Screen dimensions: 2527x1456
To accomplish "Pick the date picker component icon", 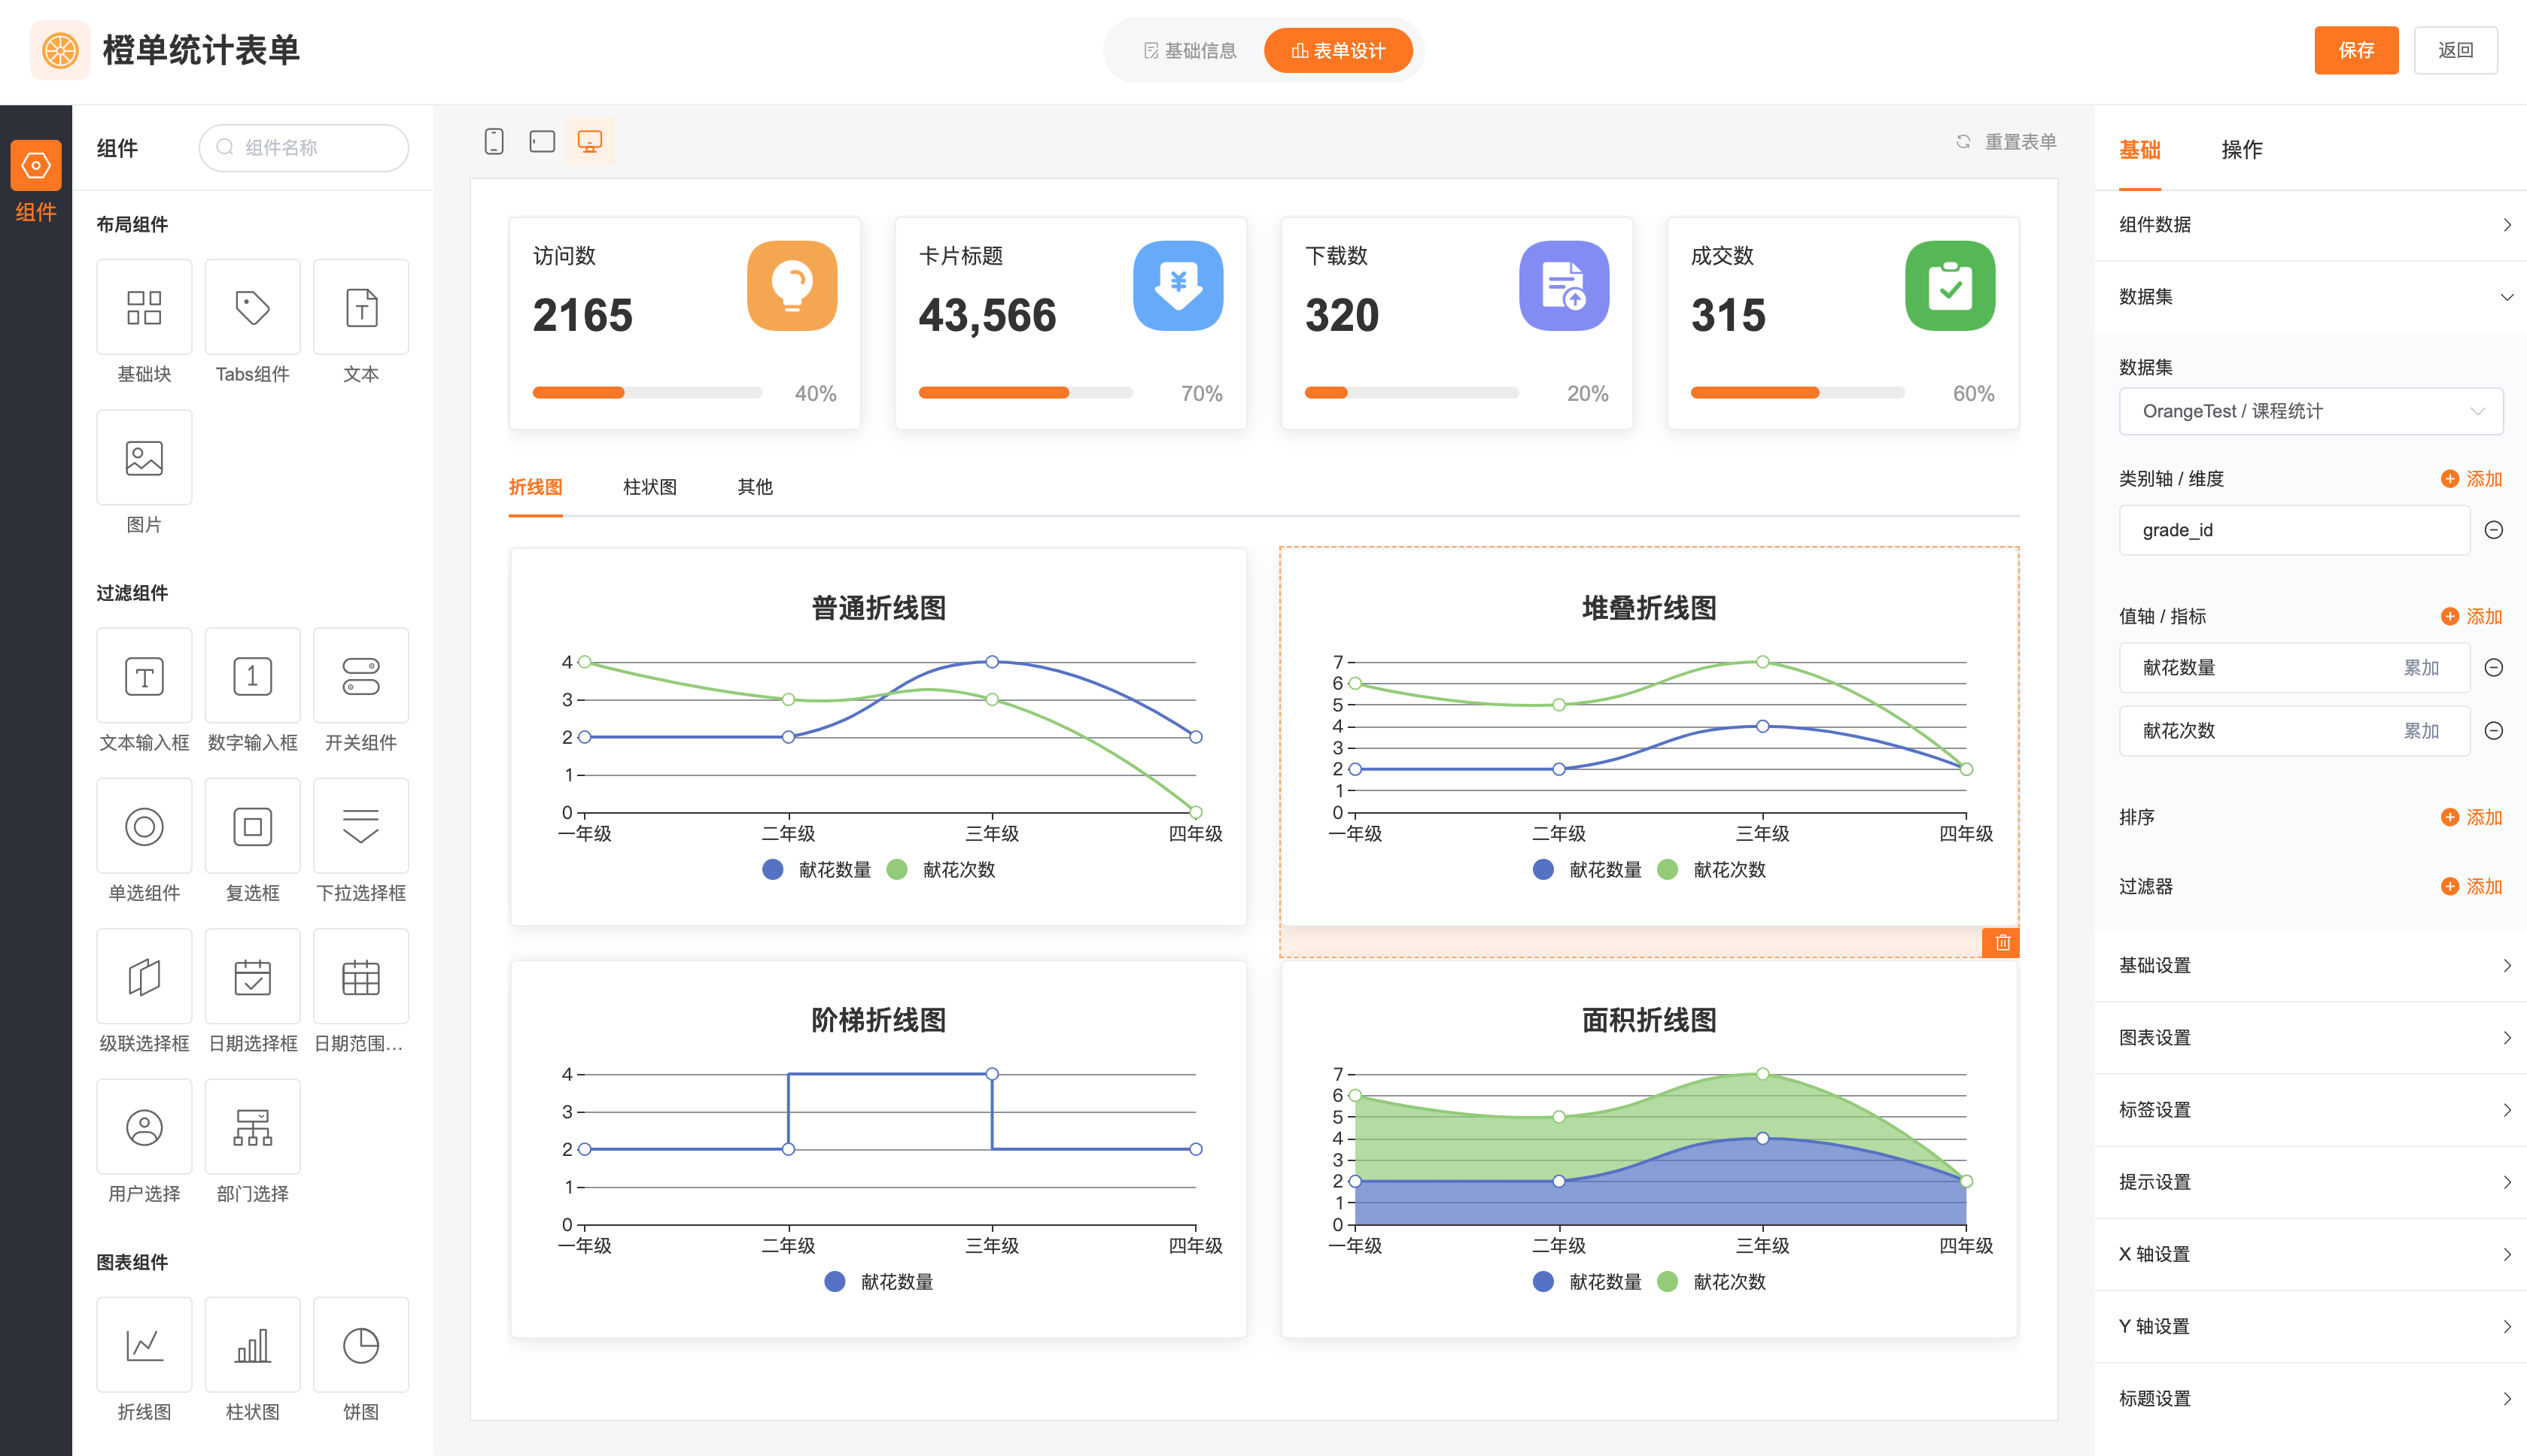I will pos(252,977).
